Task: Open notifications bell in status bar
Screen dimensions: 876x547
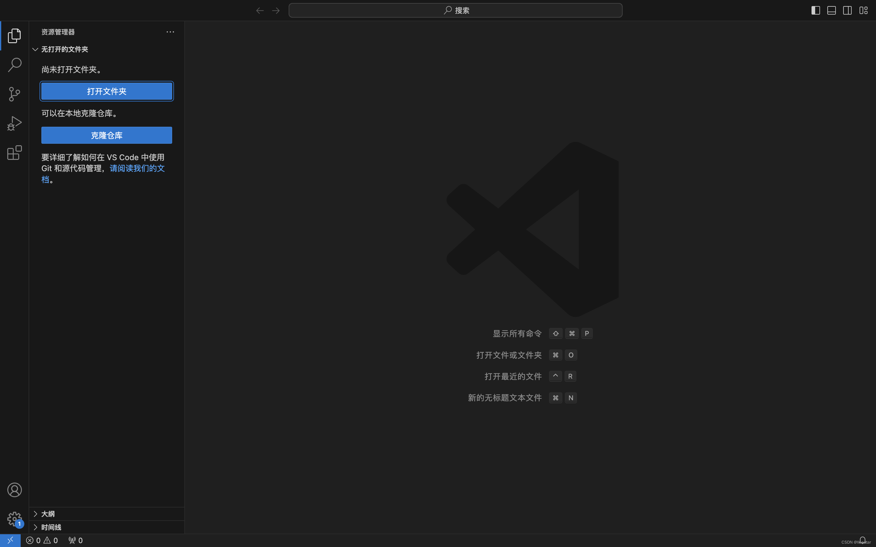Action: (x=863, y=540)
